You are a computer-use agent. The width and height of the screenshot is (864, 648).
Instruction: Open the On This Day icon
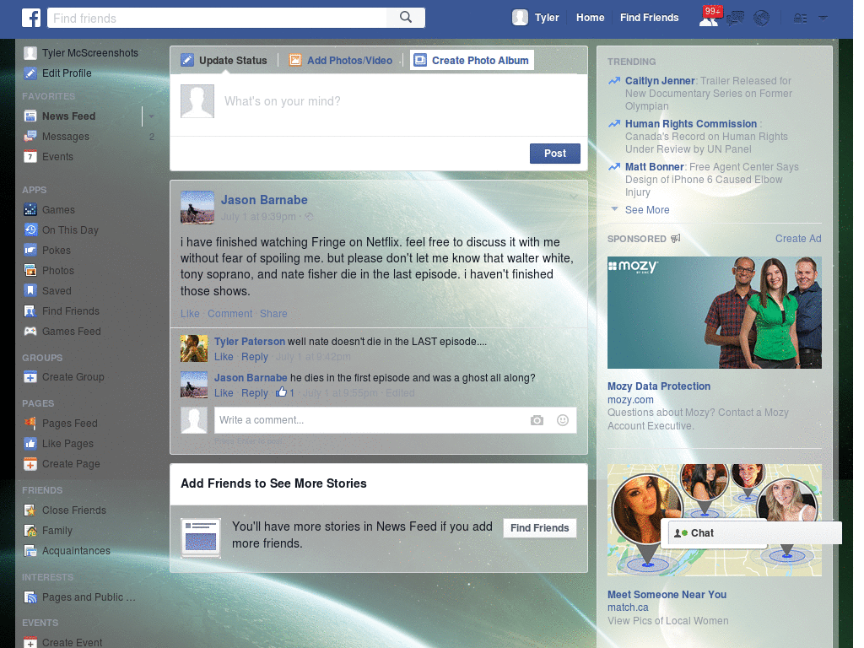(30, 229)
